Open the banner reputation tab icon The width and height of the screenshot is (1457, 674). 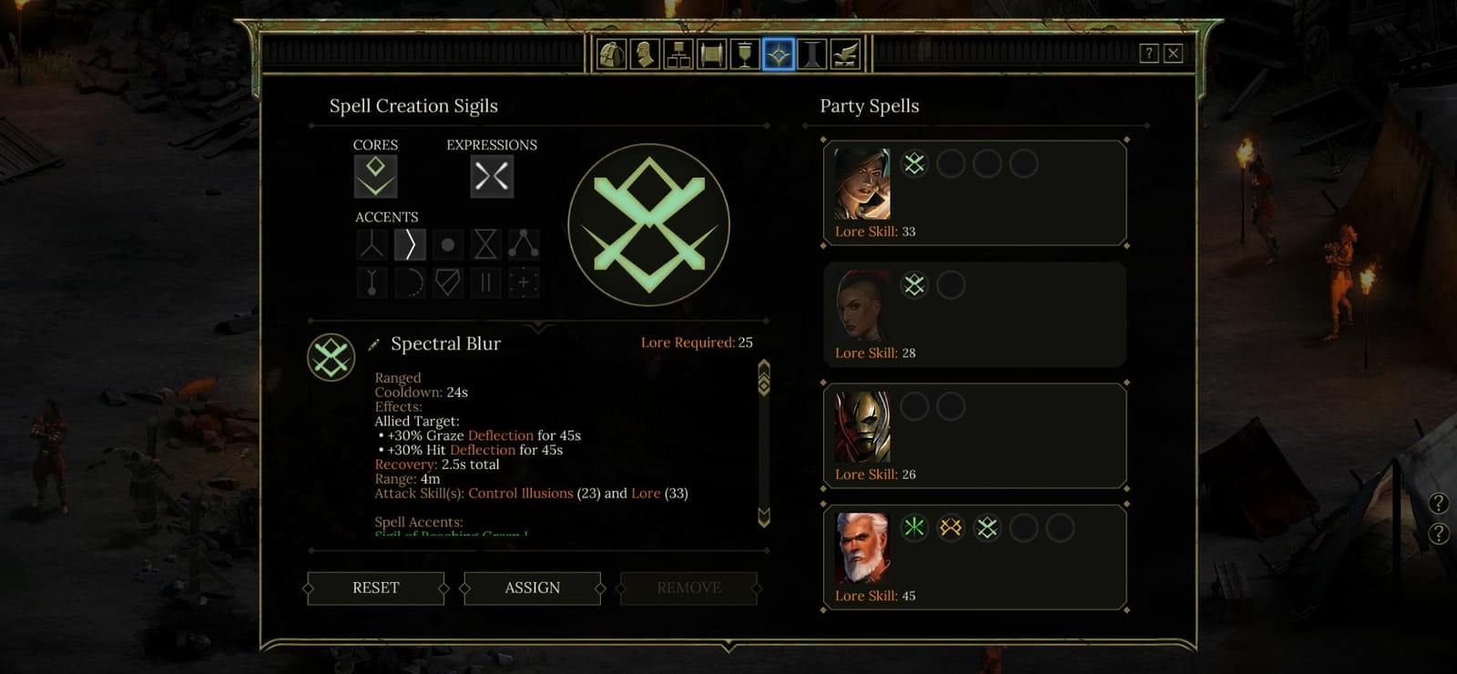tap(745, 55)
